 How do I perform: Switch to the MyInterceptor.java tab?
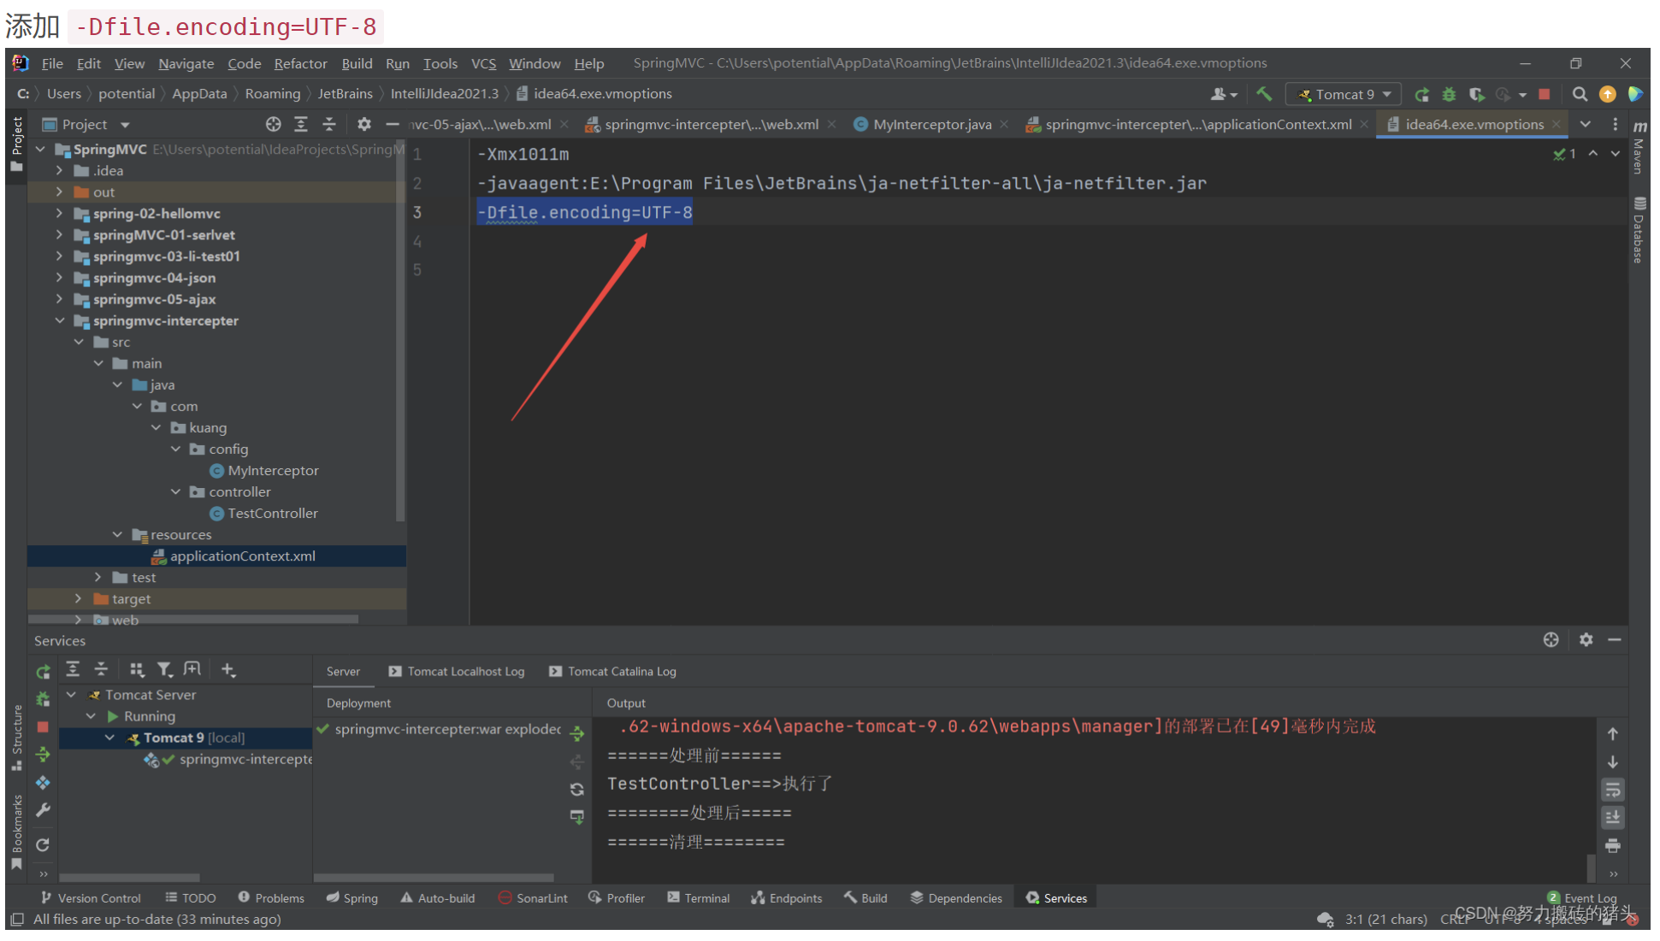(x=931, y=125)
